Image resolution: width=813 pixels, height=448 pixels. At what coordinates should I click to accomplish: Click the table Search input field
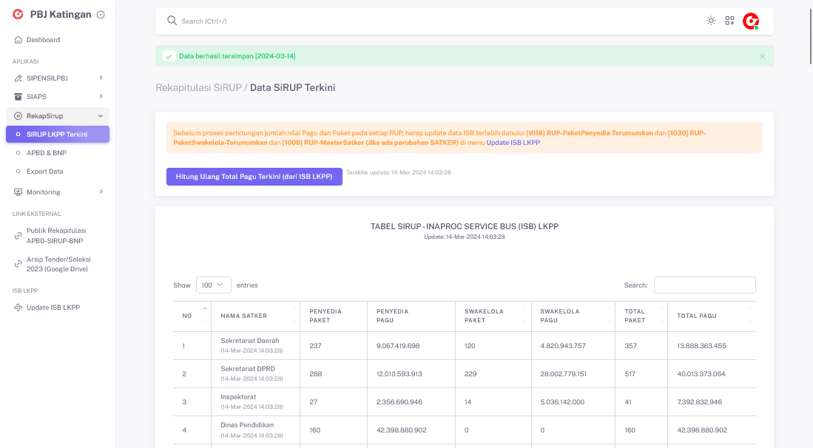(x=704, y=285)
